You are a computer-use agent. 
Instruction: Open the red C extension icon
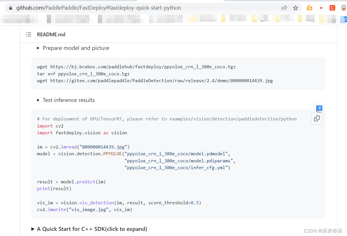pyautogui.click(x=332, y=8)
